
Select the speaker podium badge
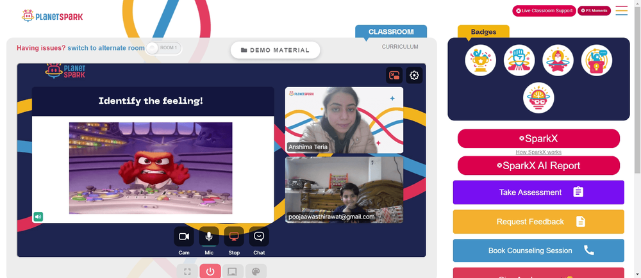596,60
